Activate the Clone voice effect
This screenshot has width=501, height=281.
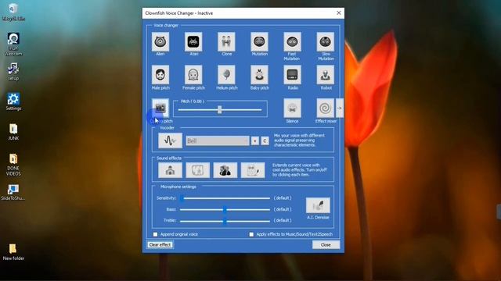point(226,41)
